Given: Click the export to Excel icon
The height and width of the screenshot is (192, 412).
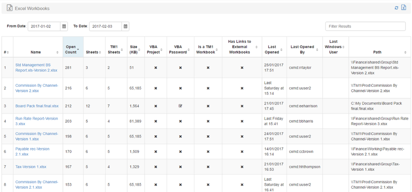Looking at the screenshot, I should coord(403,8).
